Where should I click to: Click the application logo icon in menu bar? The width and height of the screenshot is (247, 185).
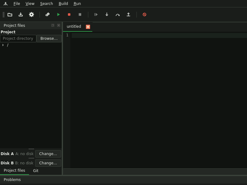6,4
